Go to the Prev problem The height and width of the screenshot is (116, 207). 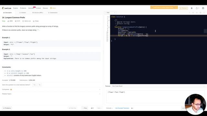coord(85,108)
